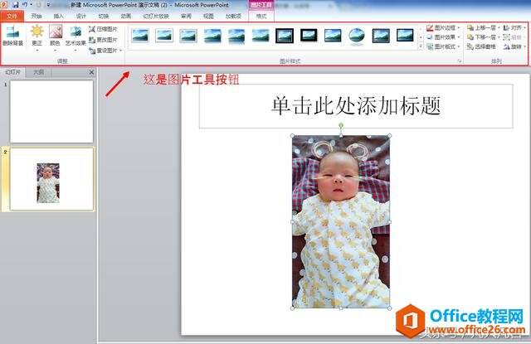Select slide 1 thumbnail
The width and height of the screenshot is (531, 344).
(51, 112)
